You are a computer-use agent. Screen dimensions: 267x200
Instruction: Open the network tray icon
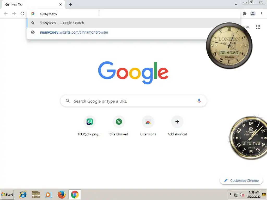236,194
